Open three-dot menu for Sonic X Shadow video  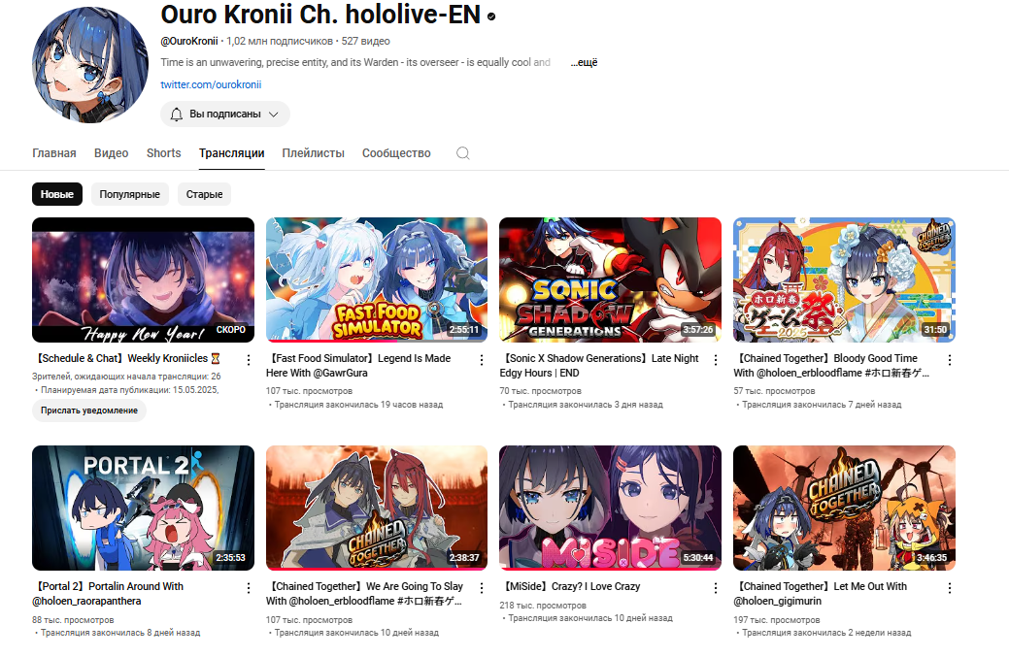click(x=716, y=360)
